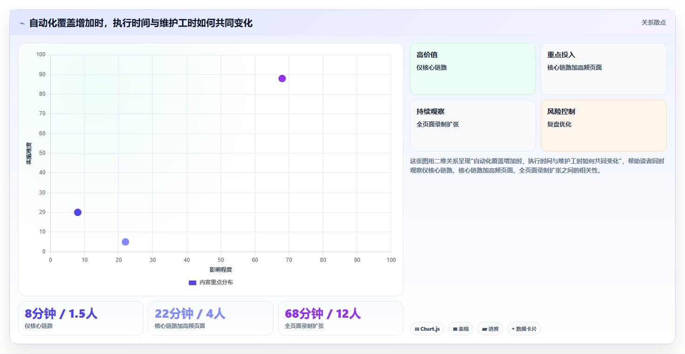
Task: Click the 内容重点分布 legend label
Action: [216, 282]
